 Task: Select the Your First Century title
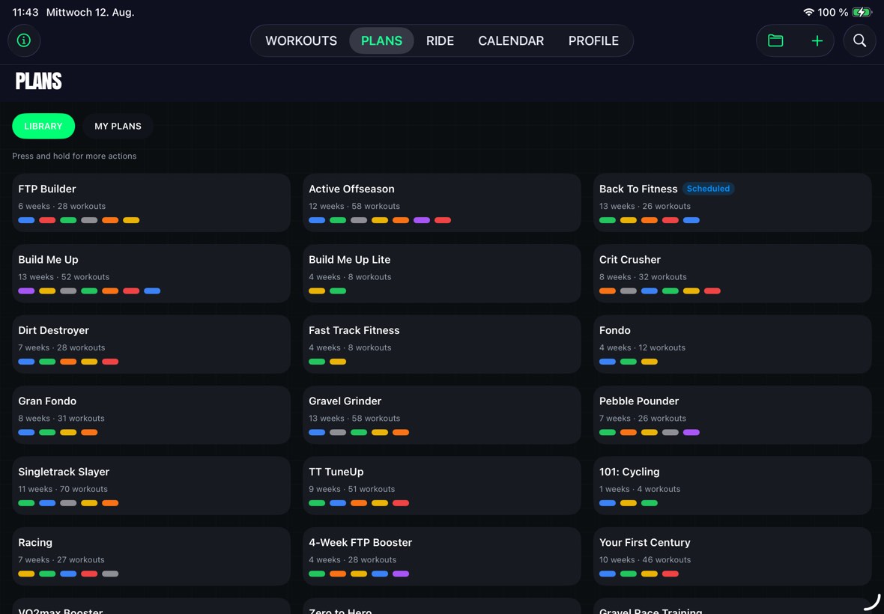coord(644,542)
